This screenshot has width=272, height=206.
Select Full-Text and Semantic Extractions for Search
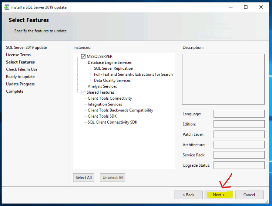point(133,74)
